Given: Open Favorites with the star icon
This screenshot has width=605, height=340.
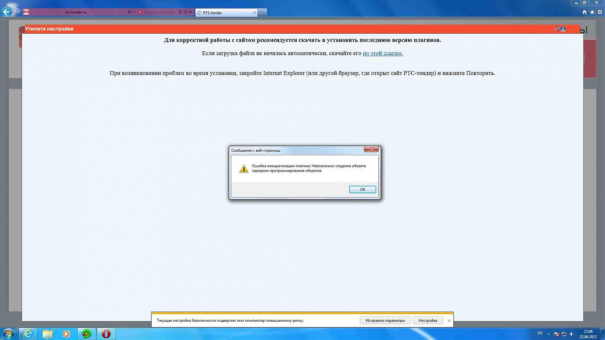Looking at the screenshot, I should (x=592, y=12).
